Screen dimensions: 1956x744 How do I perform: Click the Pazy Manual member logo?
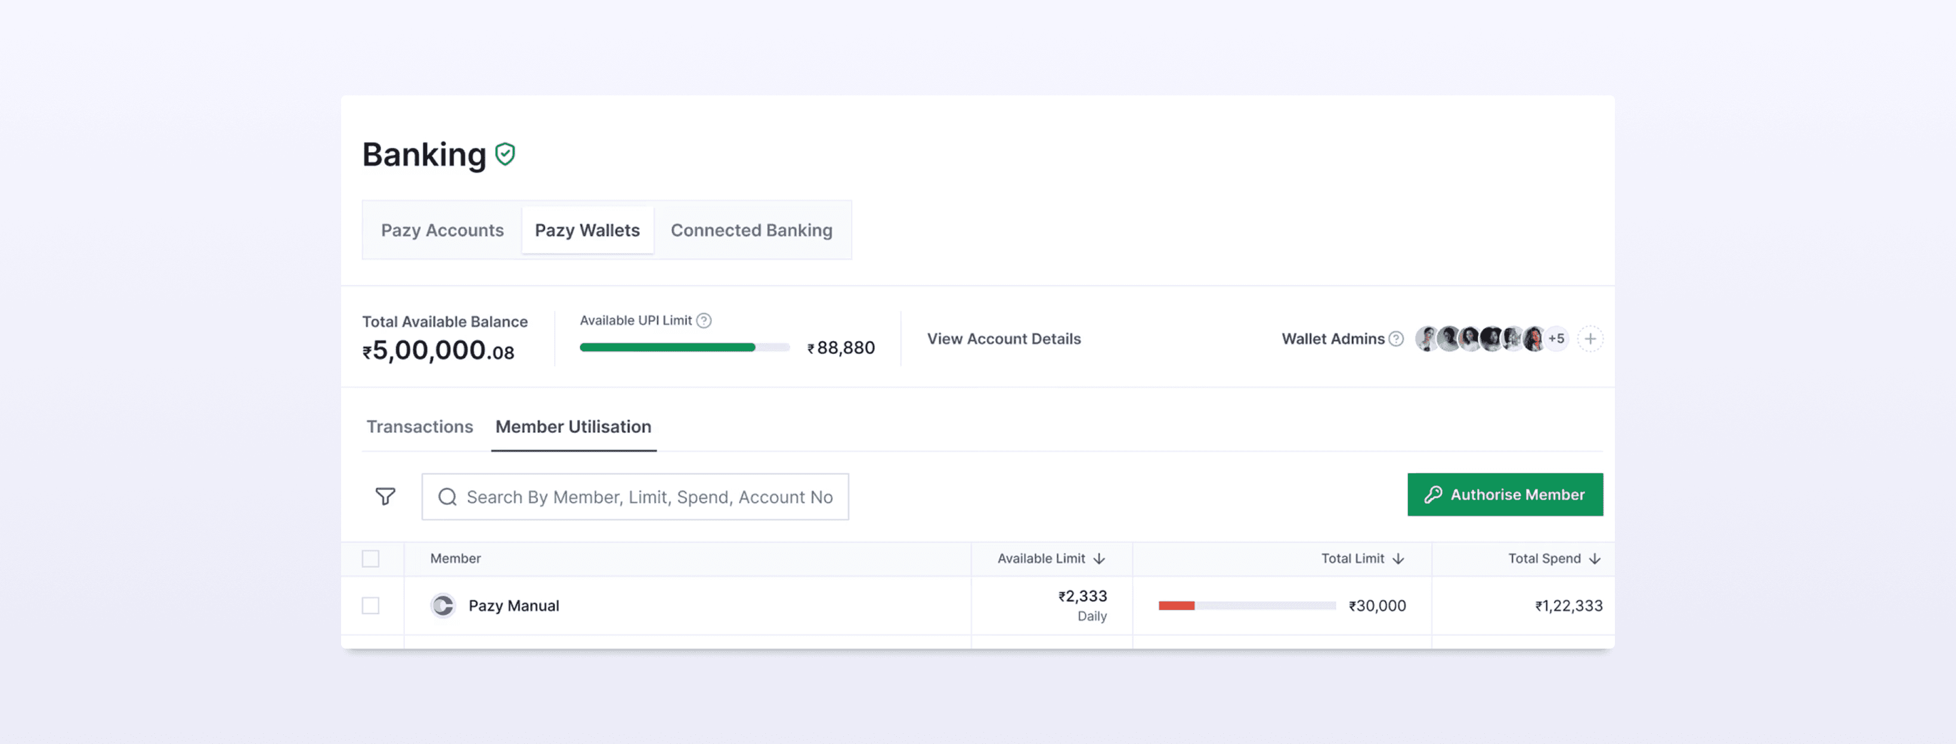point(442,605)
